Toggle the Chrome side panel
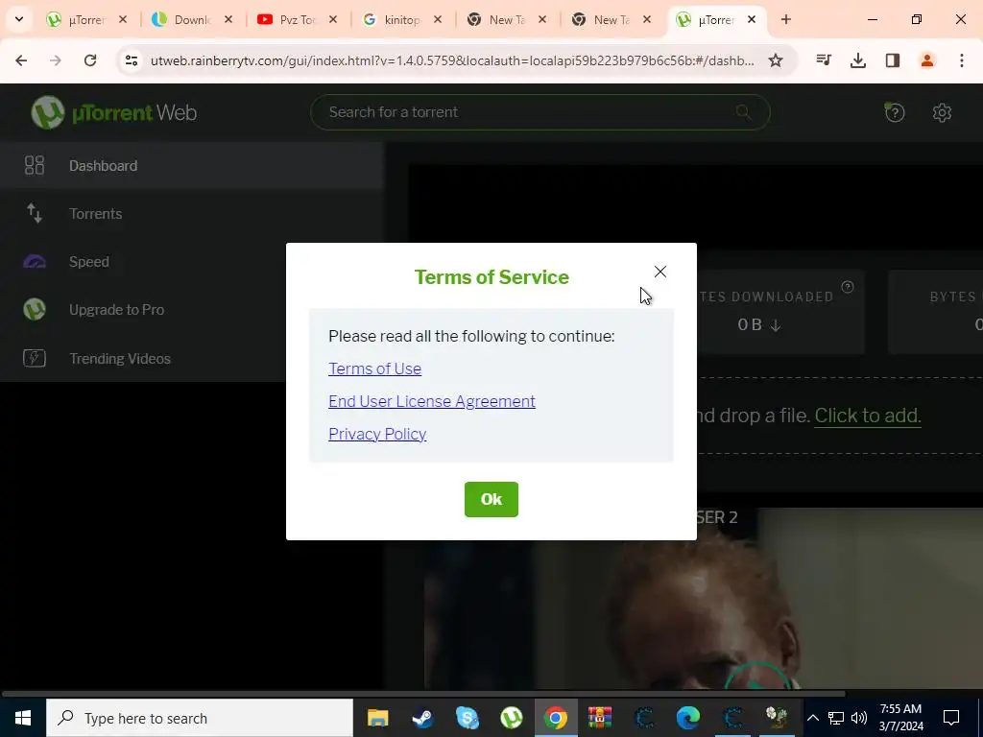The height and width of the screenshot is (737, 983). tap(893, 60)
